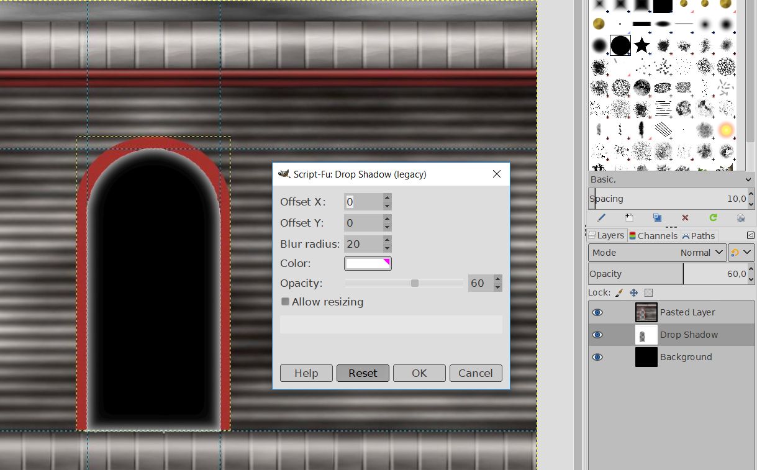This screenshot has width=757, height=470.
Task: Hide the Pasted Layer using eye icon
Action: (x=597, y=312)
